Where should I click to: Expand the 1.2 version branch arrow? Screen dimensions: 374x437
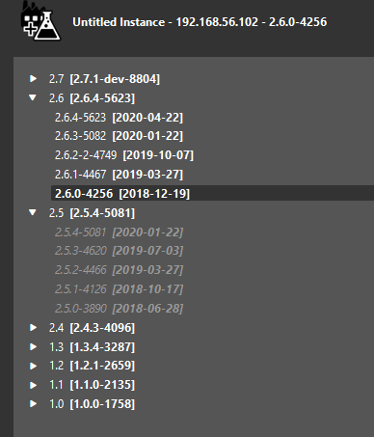pyautogui.click(x=33, y=366)
